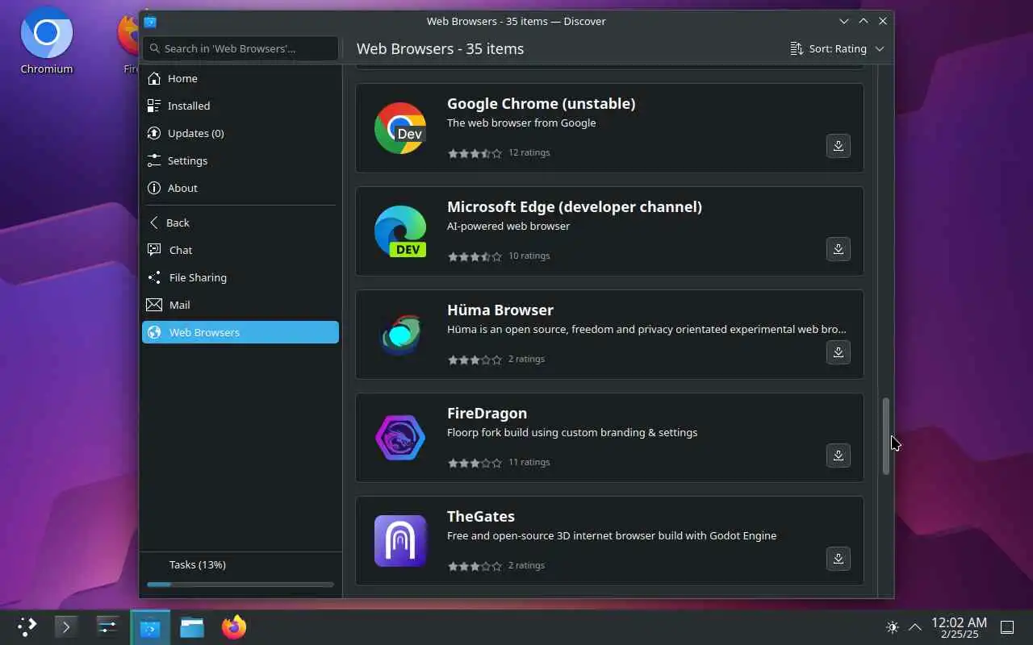Screen dimensions: 1033x645
Task: Select the File Sharing category
Action: 240,277
